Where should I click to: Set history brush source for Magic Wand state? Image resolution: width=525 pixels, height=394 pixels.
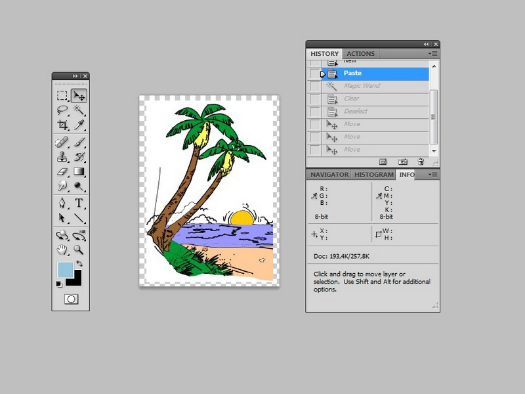pos(315,86)
